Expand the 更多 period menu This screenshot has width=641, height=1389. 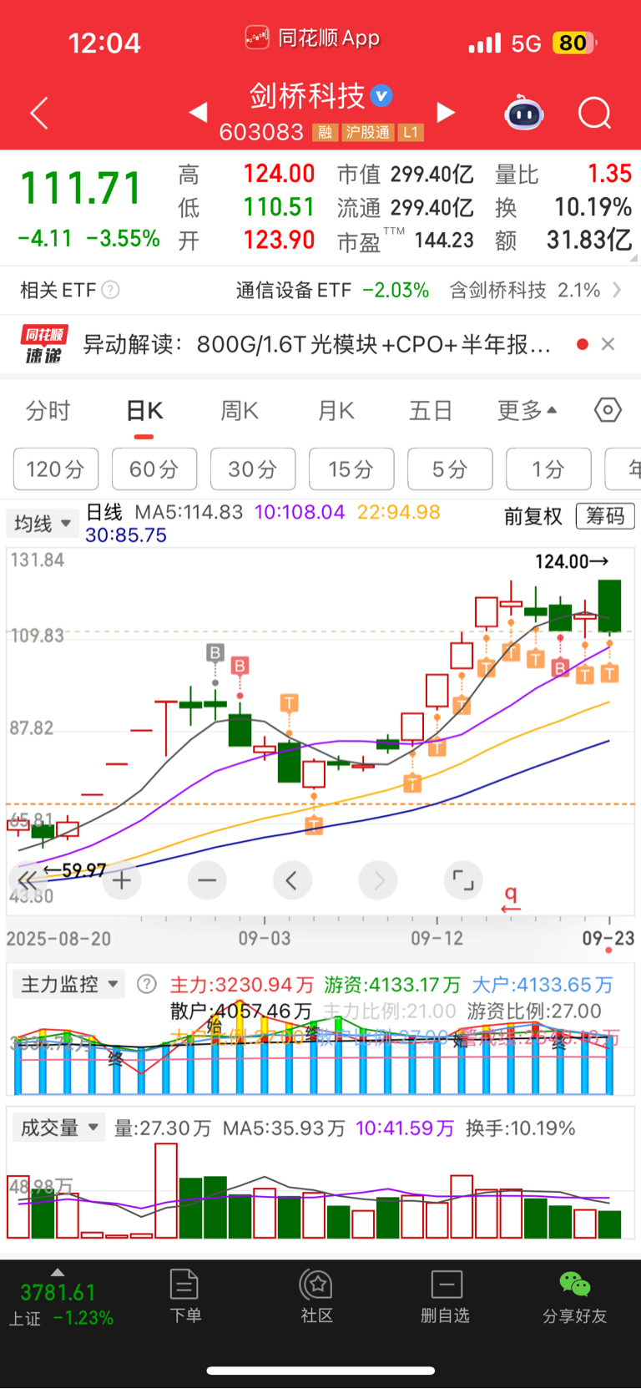(x=527, y=410)
